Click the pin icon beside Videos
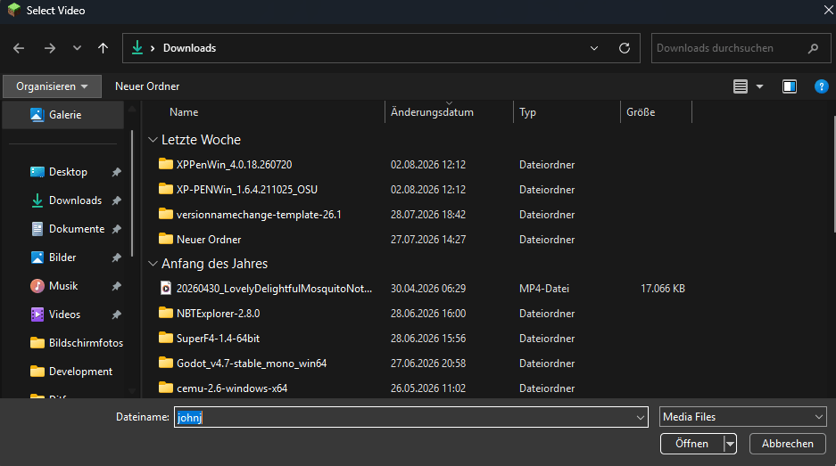This screenshot has width=836, height=466. point(116,315)
